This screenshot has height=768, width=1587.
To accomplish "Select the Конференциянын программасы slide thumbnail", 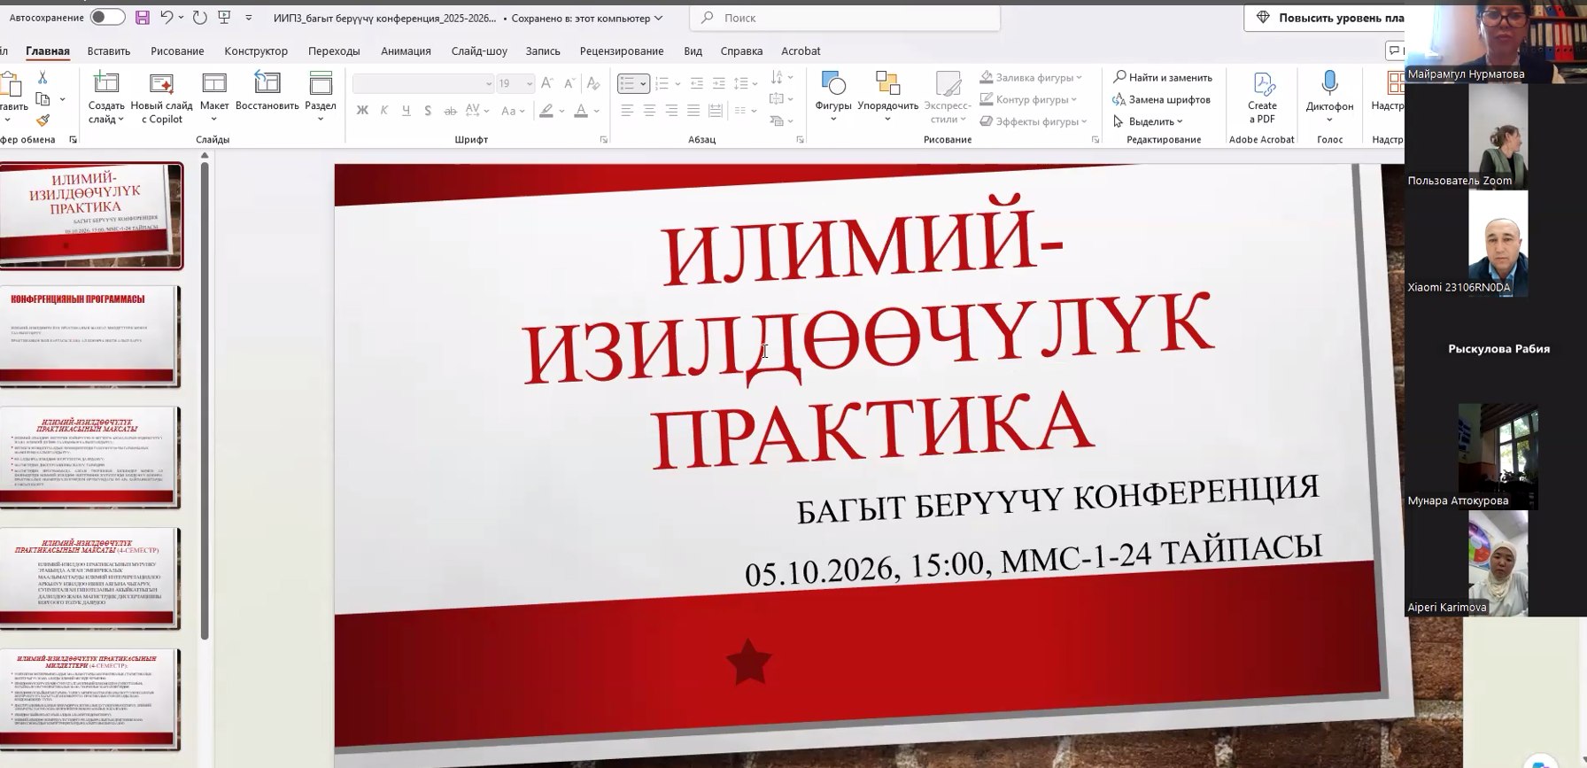I will pyautogui.click(x=89, y=336).
